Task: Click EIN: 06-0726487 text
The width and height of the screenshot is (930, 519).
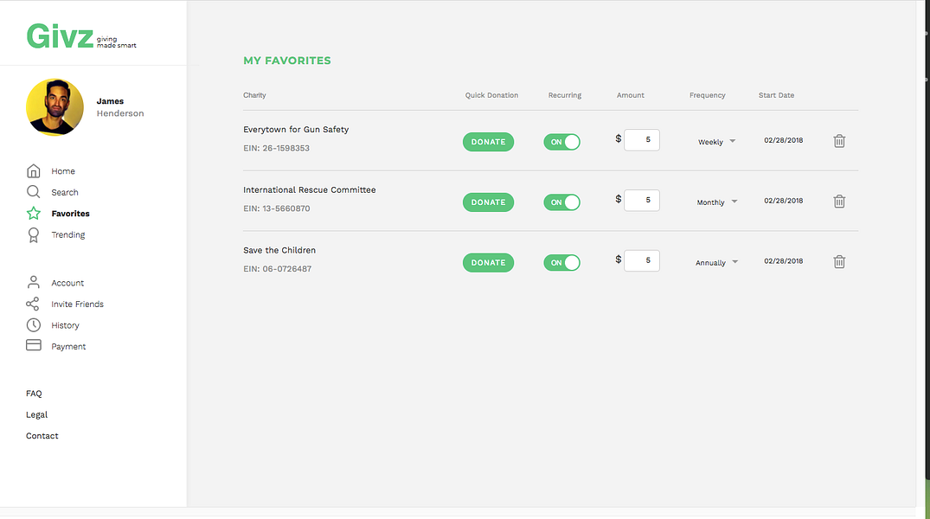Action: [x=277, y=269]
